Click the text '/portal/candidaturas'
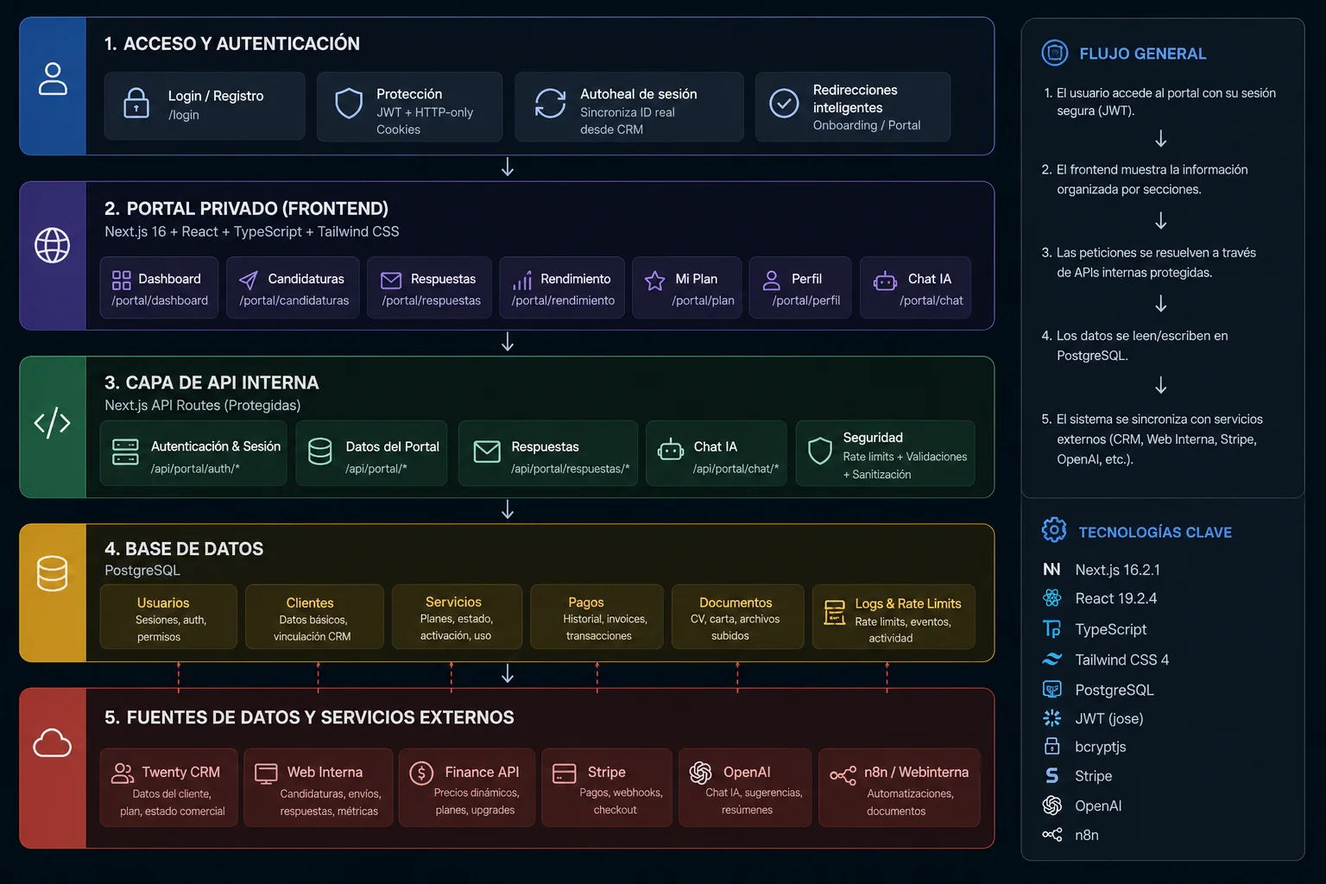The height and width of the screenshot is (884, 1326). pyautogui.click(x=294, y=300)
